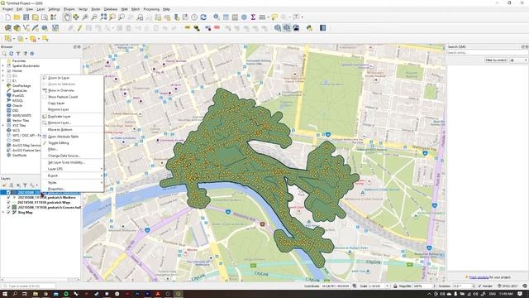Click Filter by extent button

496,60
